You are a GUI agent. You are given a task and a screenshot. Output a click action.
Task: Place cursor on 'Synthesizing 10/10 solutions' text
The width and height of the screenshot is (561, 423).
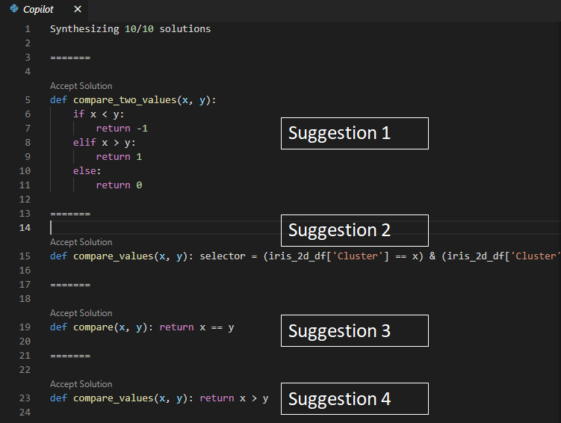[130, 29]
